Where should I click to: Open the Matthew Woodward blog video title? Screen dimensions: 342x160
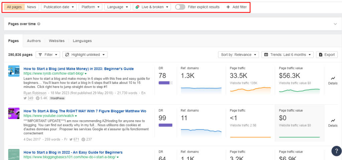[x=85, y=111]
